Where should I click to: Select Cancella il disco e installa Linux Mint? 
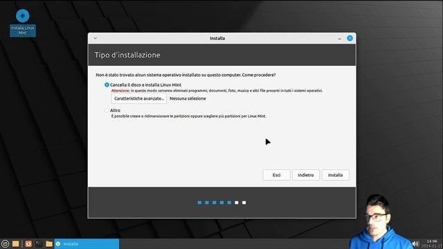143,84
